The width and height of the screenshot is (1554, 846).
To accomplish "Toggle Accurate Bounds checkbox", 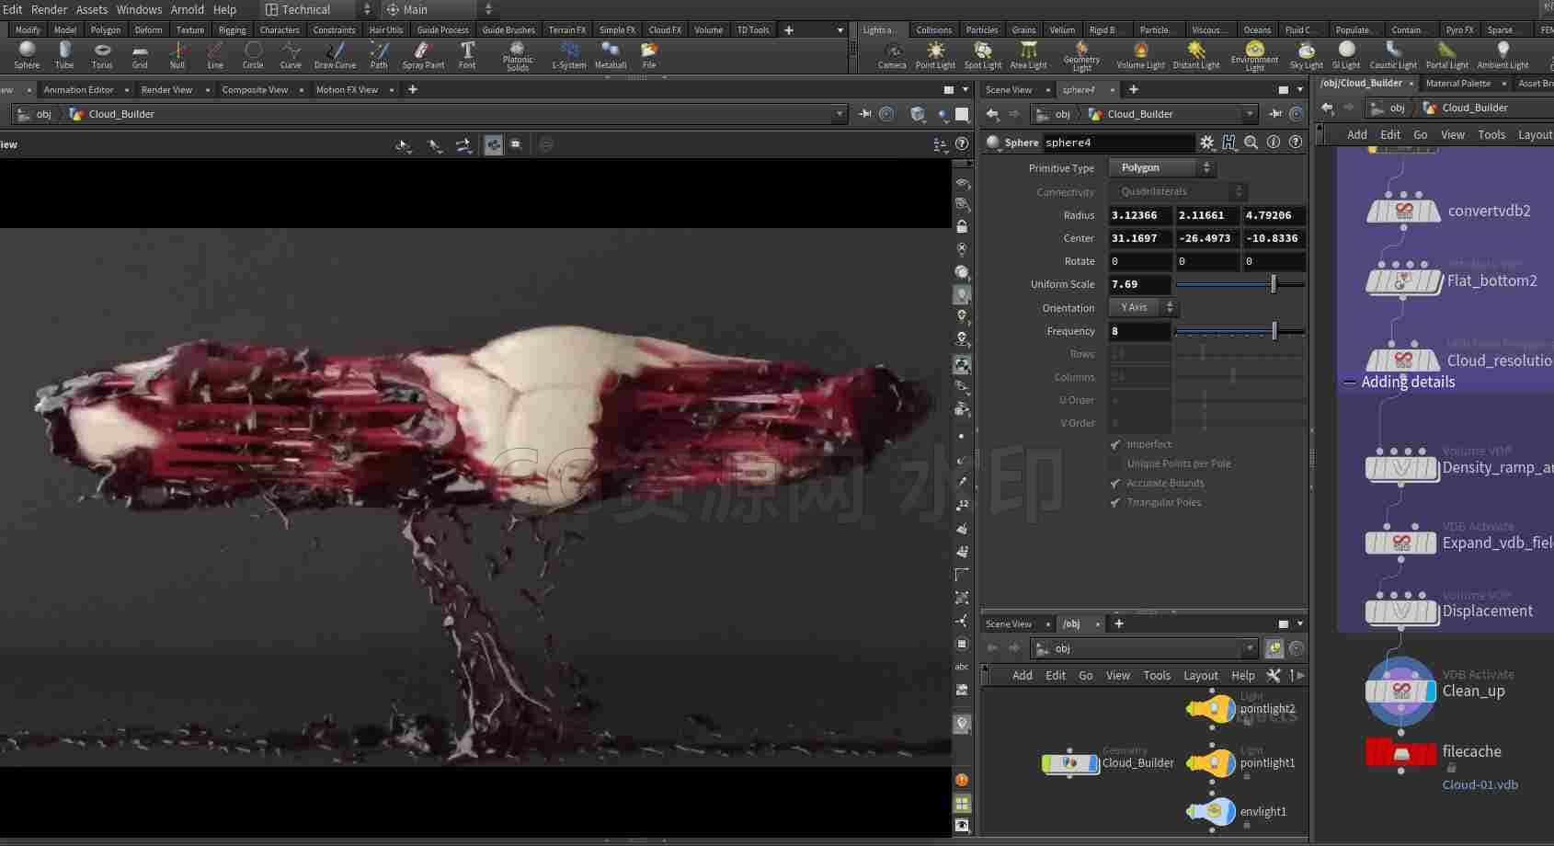I will coord(1115,483).
